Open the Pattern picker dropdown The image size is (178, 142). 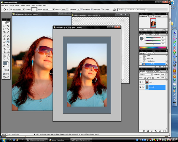tap(36, 9)
